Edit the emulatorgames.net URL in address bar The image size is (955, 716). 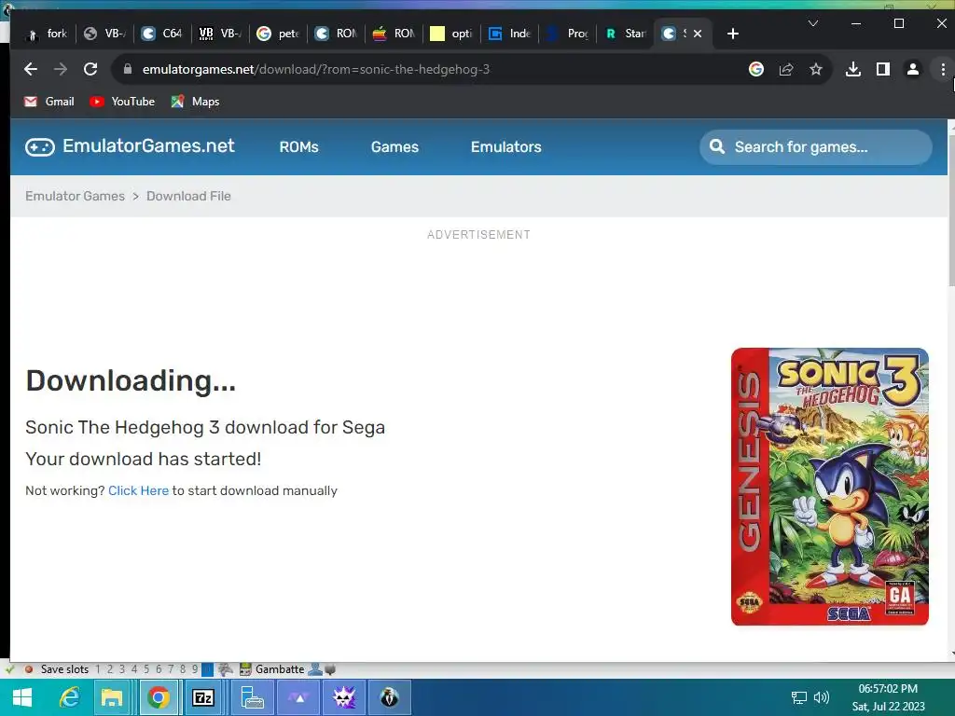315,69
